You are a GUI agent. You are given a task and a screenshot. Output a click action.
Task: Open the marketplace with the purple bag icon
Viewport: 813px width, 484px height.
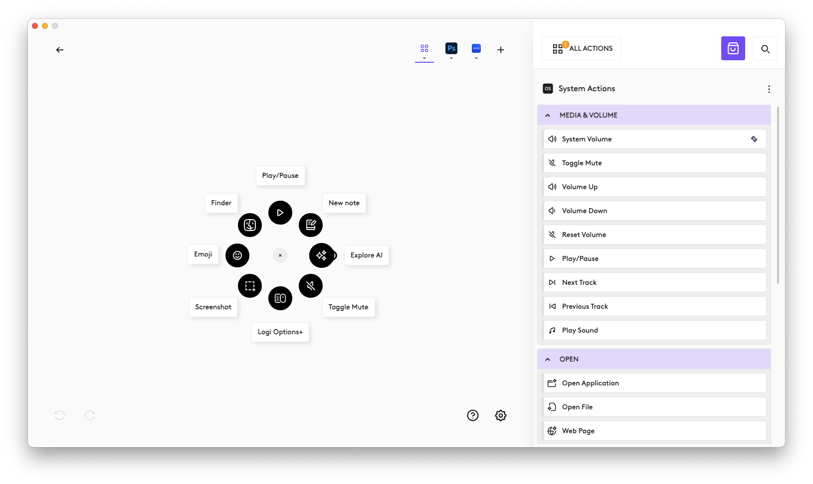pos(733,48)
